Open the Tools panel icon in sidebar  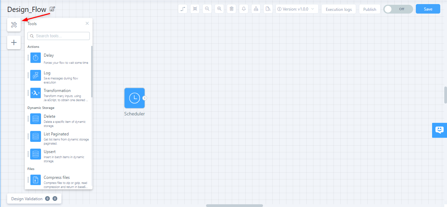click(14, 25)
